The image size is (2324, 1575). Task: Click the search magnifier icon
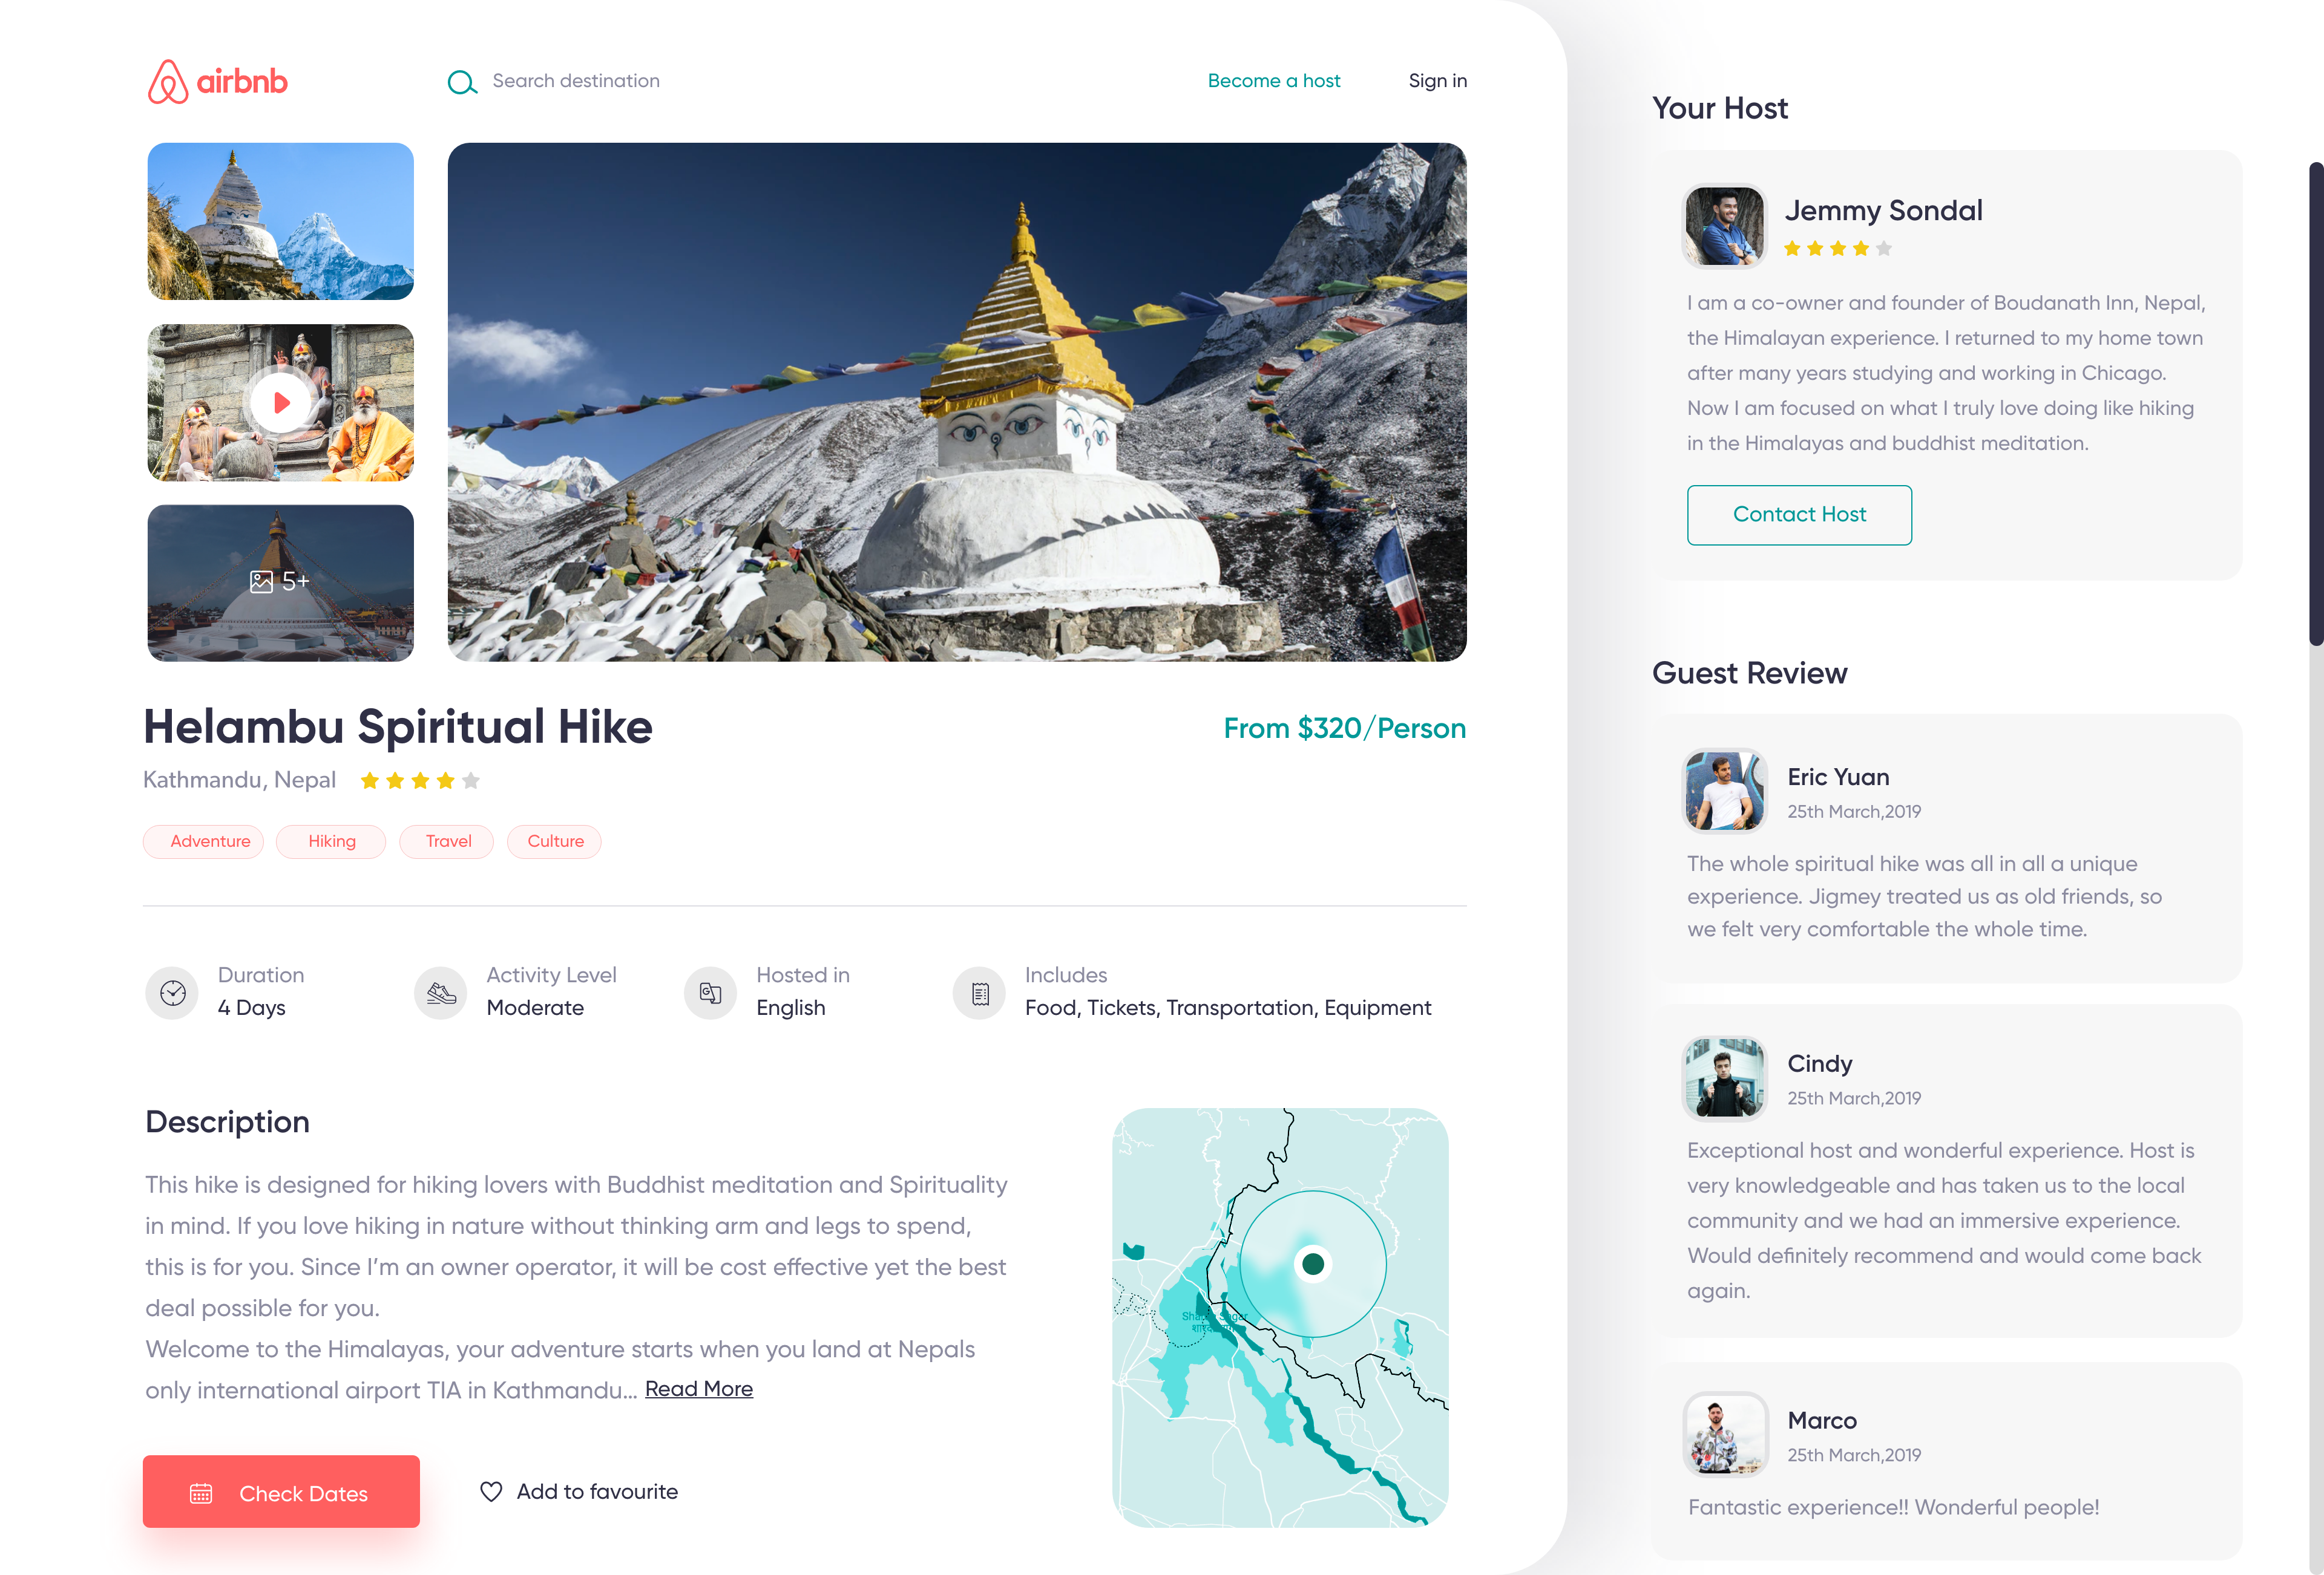(461, 82)
